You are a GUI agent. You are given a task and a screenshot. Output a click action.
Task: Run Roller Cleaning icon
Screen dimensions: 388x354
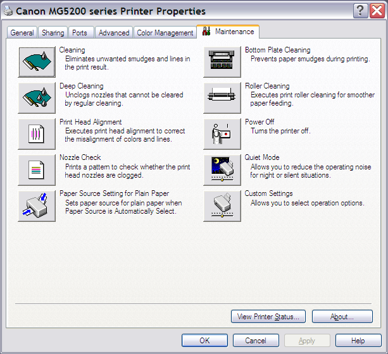(x=222, y=98)
